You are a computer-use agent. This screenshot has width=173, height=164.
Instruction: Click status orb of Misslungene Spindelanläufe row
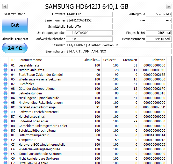(x=5, y=98)
